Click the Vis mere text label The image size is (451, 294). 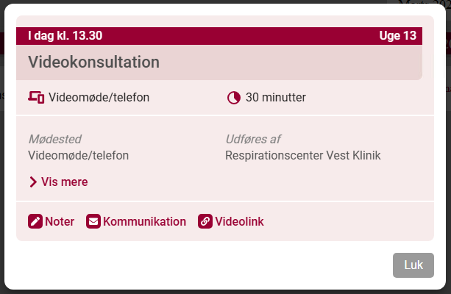65,182
